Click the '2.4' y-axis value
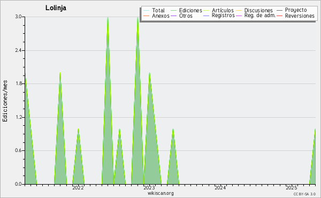Image resolution: width=321 pixels, height=198 pixels. 18,50
